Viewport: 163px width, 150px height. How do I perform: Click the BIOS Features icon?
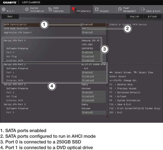pyautogui.click(x=50, y=9)
